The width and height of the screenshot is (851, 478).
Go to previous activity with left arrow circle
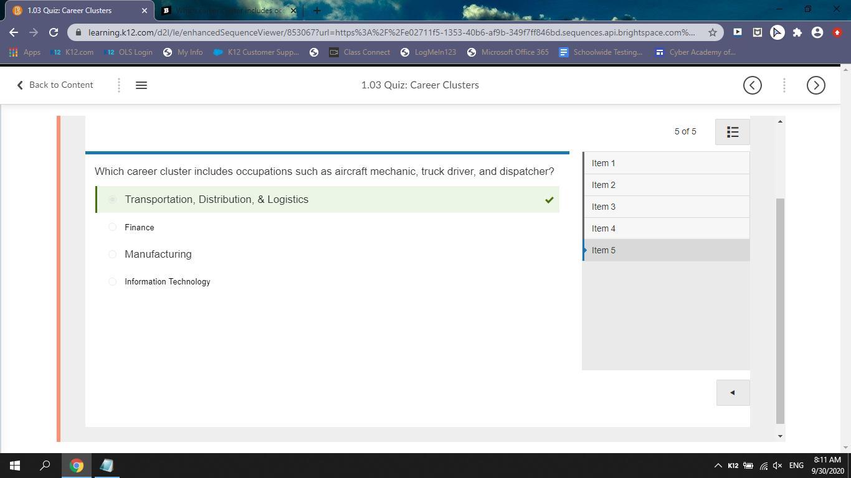[752, 85]
